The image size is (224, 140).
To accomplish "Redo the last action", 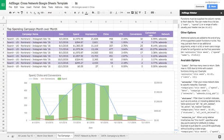I will [18, 13].
